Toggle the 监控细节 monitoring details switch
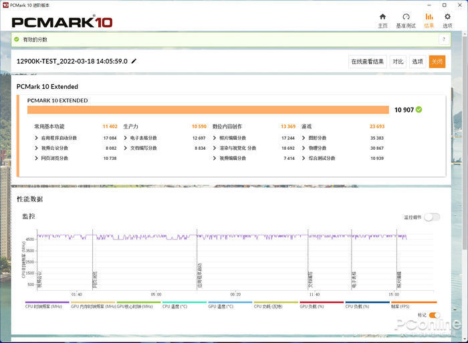The height and width of the screenshot is (343, 468). (x=432, y=217)
